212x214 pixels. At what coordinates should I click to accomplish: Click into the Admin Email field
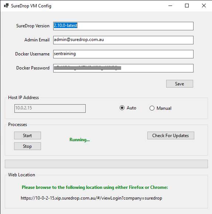pos(123,40)
